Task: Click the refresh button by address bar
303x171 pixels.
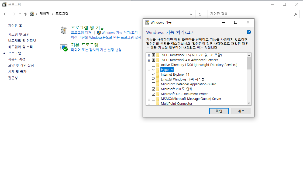Action: 200,14
